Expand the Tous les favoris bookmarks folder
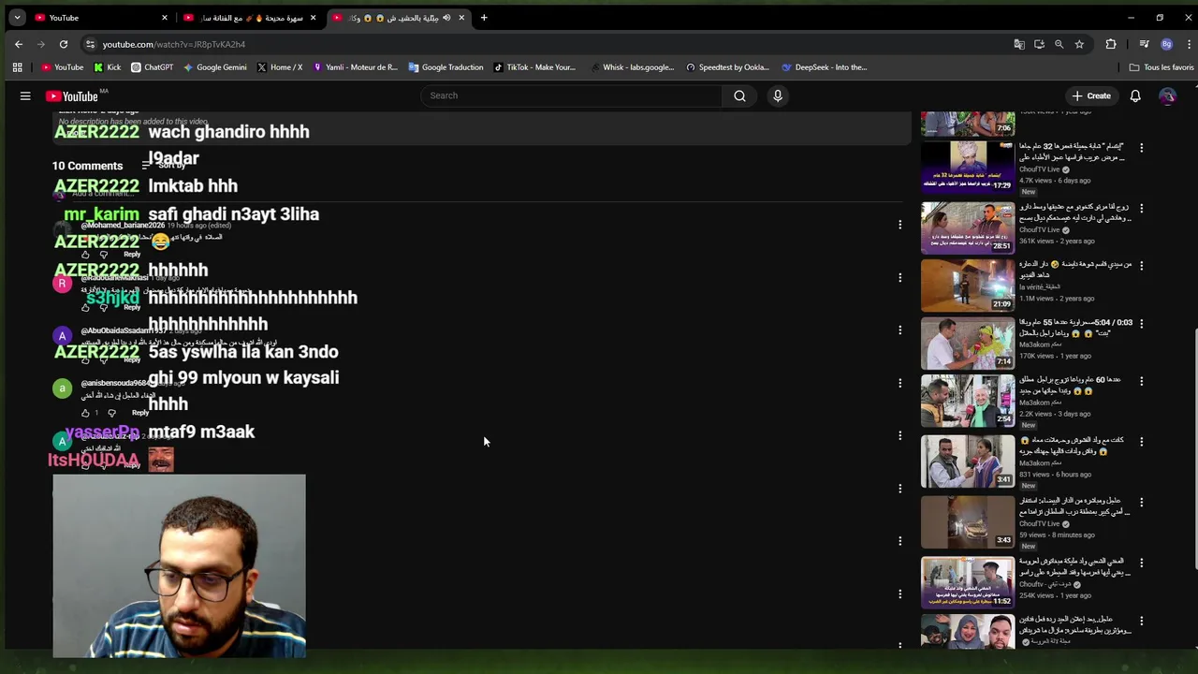 point(1161,67)
